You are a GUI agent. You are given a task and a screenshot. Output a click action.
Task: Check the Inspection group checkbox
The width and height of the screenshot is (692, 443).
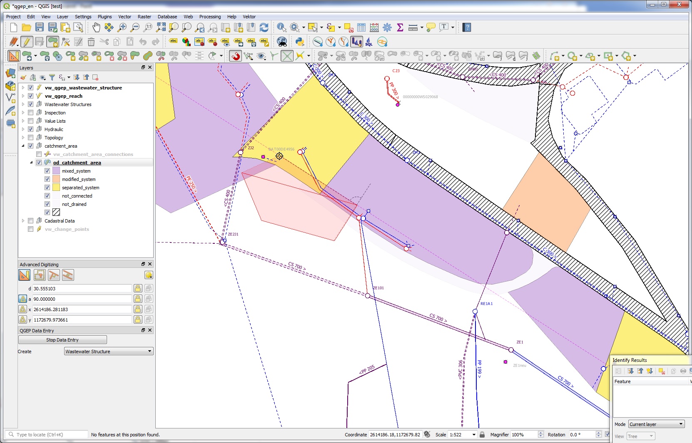coord(30,113)
